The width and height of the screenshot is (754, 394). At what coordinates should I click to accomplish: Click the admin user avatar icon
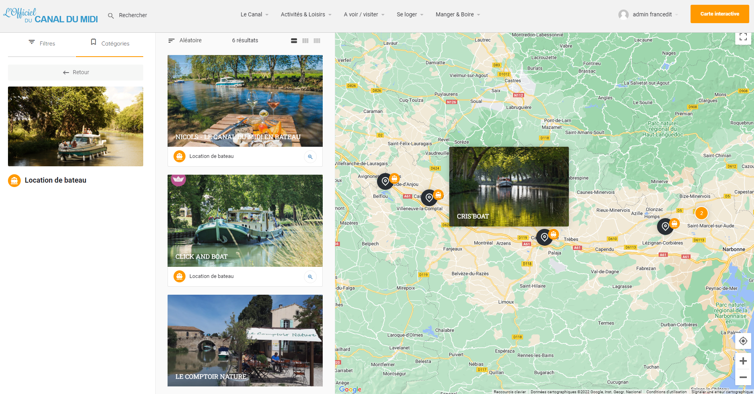(624, 14)
